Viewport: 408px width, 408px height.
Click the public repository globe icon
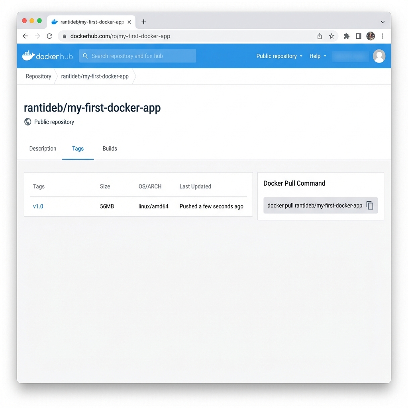[27, 122]
